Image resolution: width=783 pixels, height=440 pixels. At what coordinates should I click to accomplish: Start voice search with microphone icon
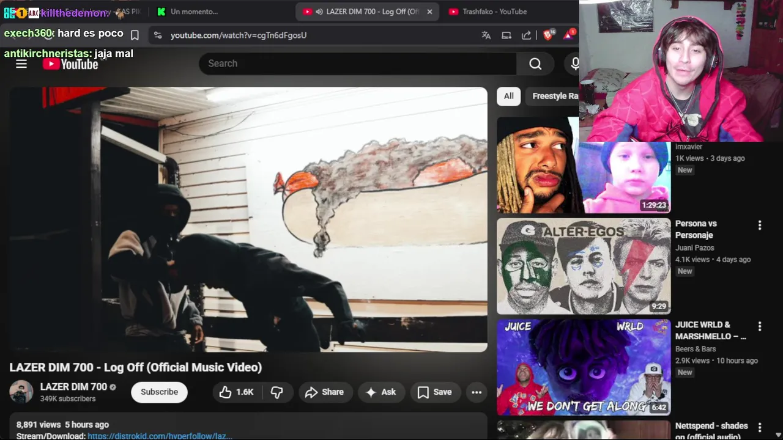pos(573,64)
